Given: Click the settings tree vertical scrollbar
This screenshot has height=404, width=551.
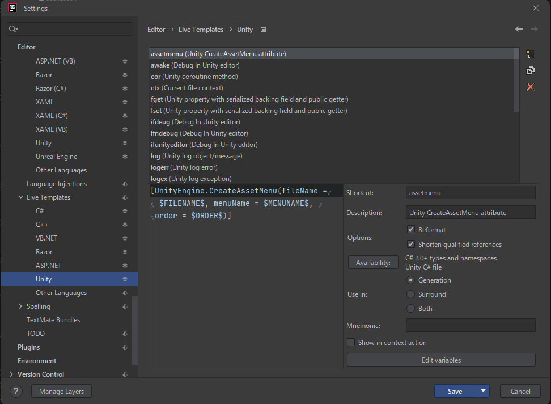Looking at the screenshot, I should click(134, 330).
